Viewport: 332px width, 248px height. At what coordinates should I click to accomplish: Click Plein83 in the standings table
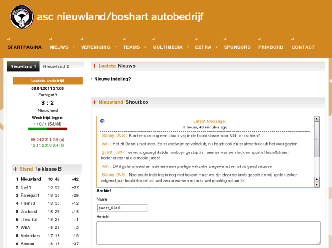click(28, 203)
